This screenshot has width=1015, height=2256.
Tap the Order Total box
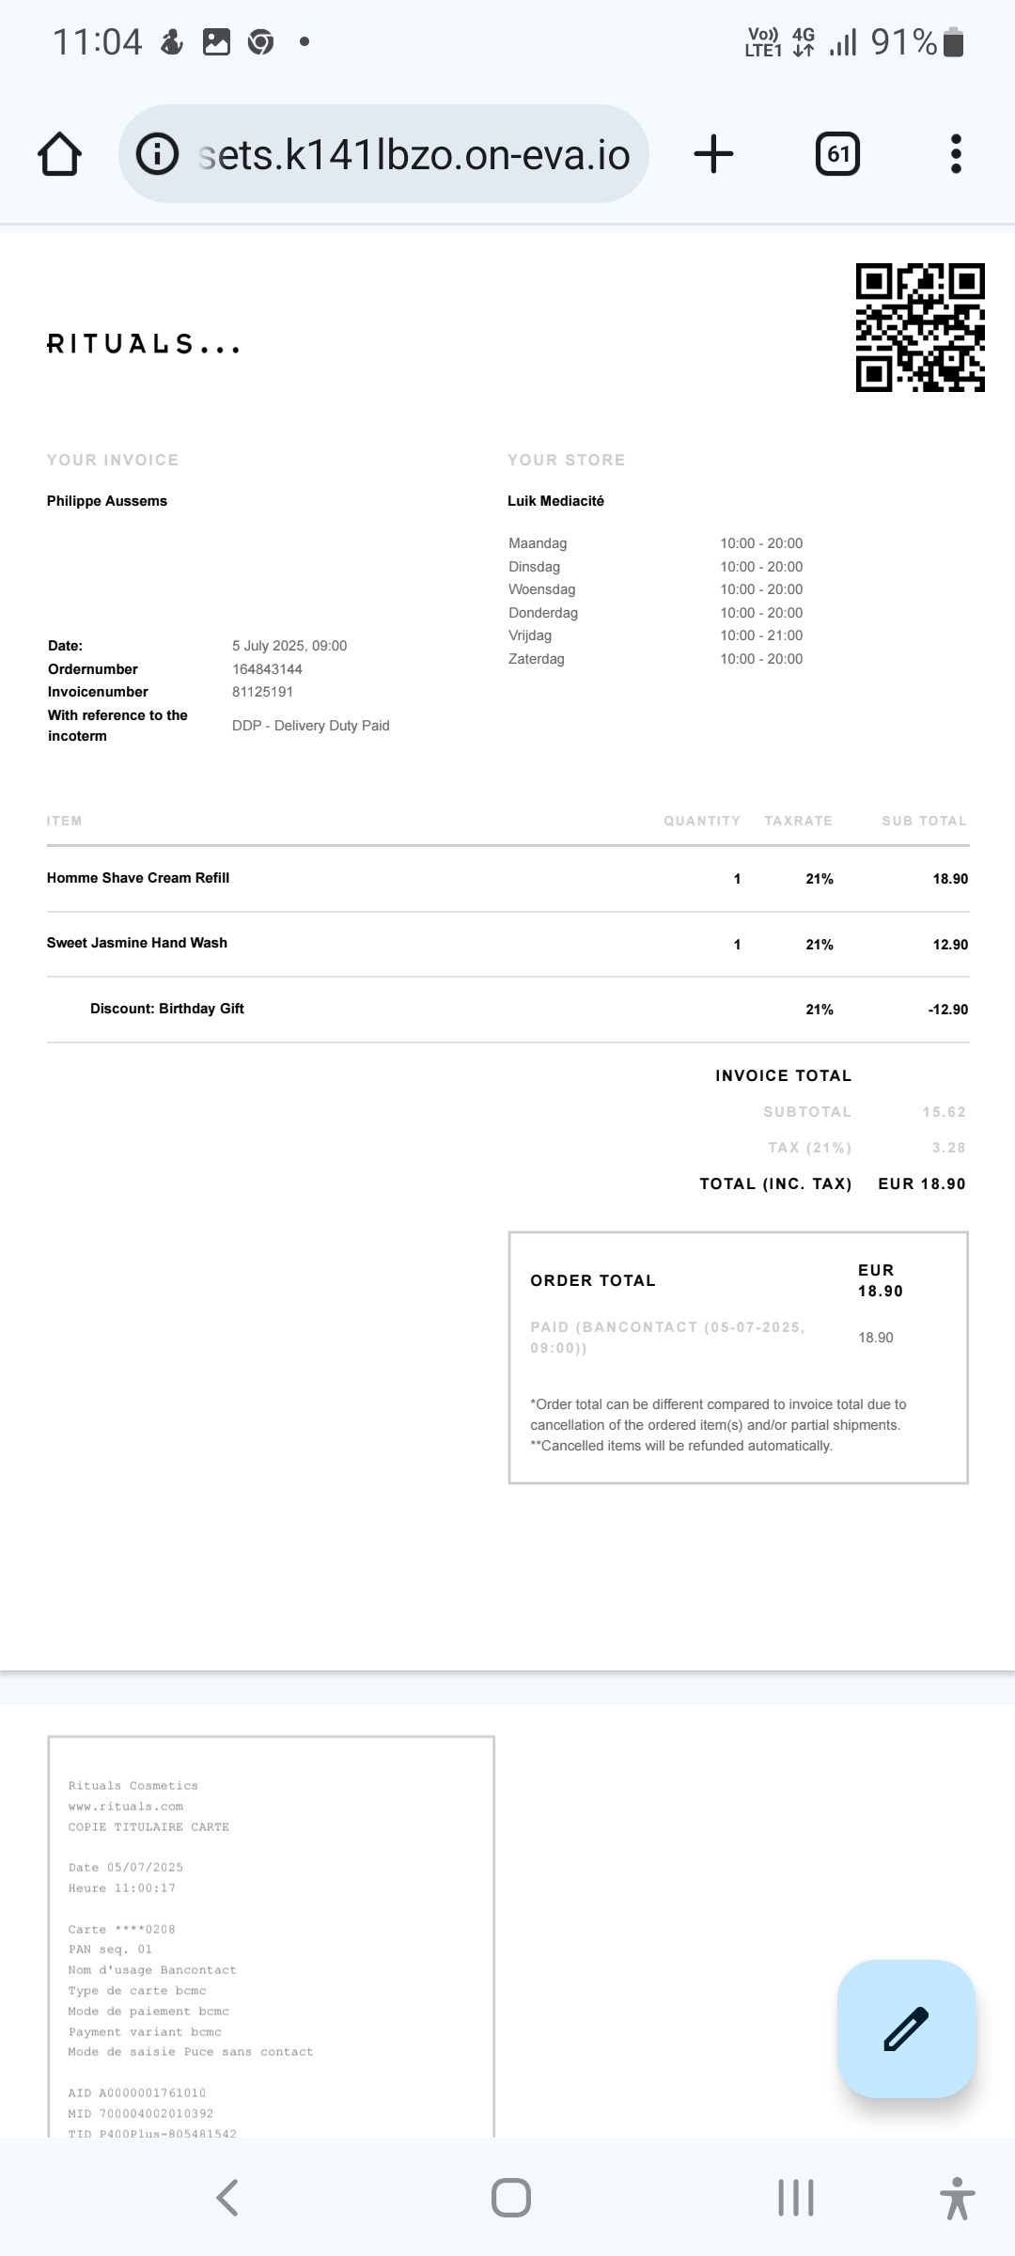click(x=738, y=1357)
